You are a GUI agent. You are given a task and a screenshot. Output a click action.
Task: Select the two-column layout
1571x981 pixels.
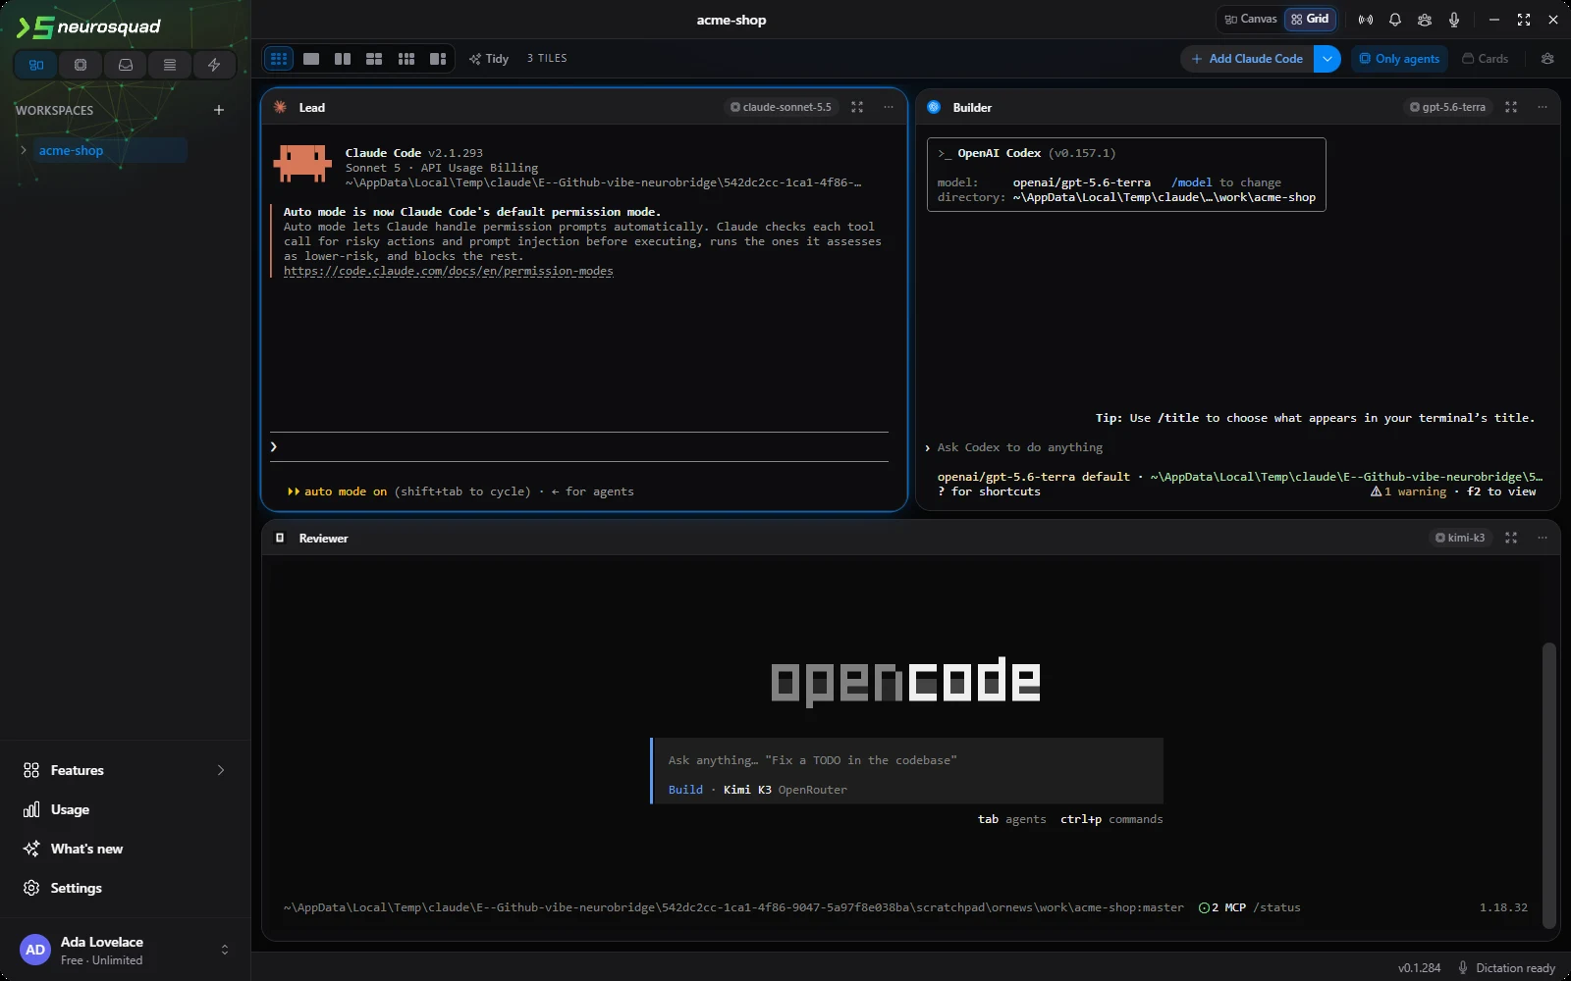[x=343, y=59]
